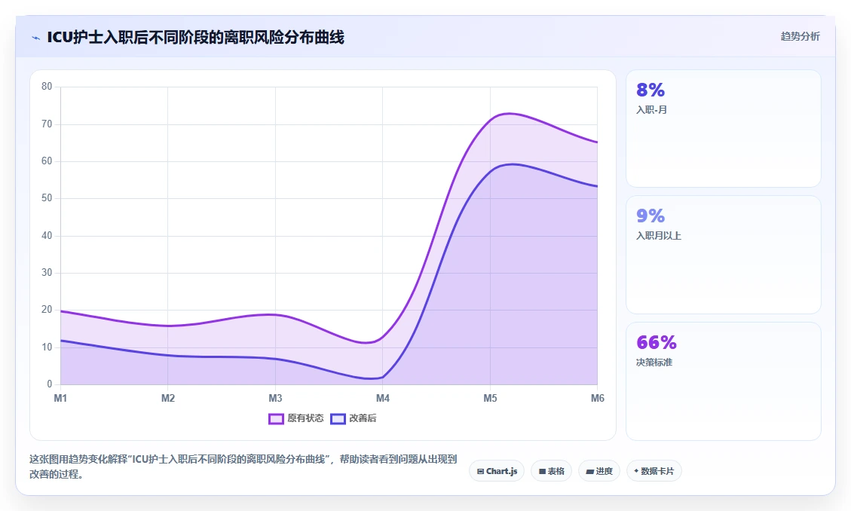Click the chart title ICU护士入职后不同阶段的离职风险分布曲线
The image size is (851, 511).
pos(195,38)
